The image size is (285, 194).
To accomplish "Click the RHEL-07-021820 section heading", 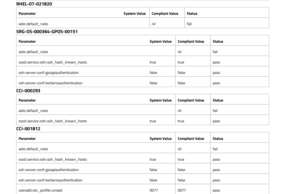I will click(x=34, y=4).
